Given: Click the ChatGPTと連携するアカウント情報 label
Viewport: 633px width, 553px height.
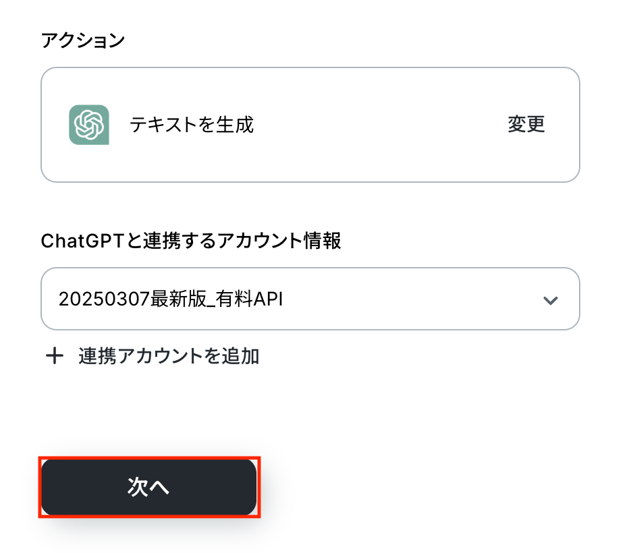Looking at the screenshot, I should coord(191,241).
